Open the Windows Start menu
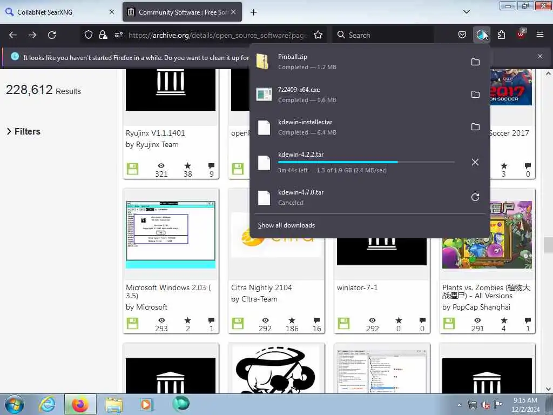Viewport: 553px width, 415px height. (15, 404)
